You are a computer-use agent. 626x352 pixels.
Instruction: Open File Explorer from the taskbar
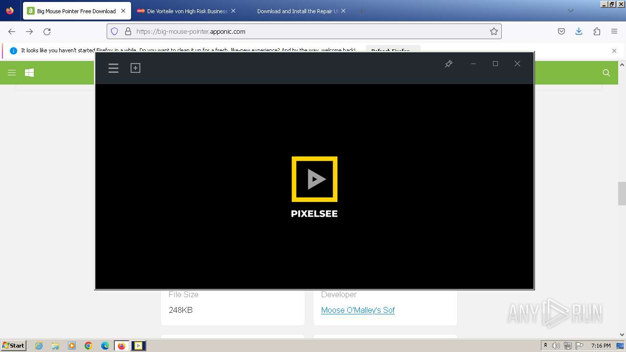55,346
